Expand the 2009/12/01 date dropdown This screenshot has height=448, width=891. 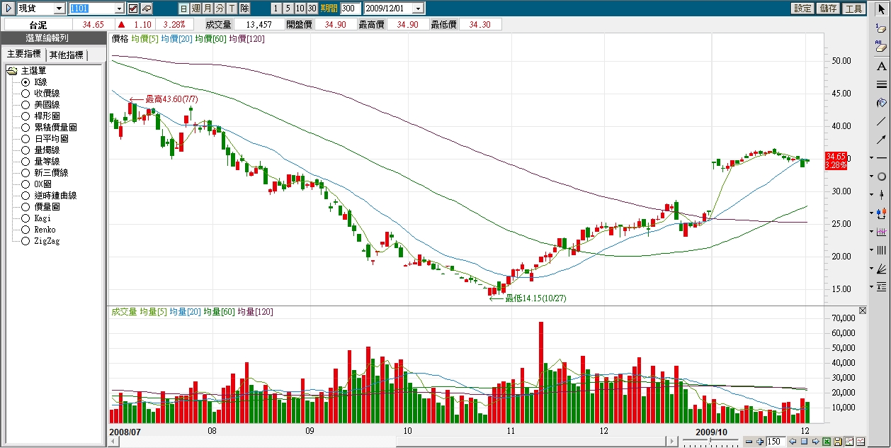[x=418, y=9]
